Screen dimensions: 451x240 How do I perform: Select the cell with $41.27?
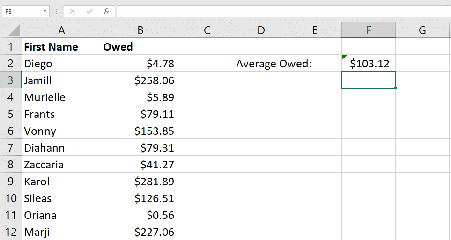(x=140, y=164)
